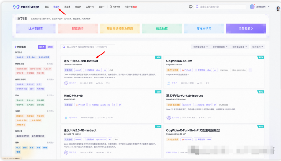Click the download count icon on the 通义千问2.5-72B-Instruct card

coord(97,83)
